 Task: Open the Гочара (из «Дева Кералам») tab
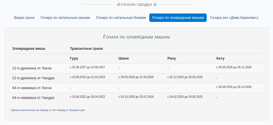[x=234, y=18]
